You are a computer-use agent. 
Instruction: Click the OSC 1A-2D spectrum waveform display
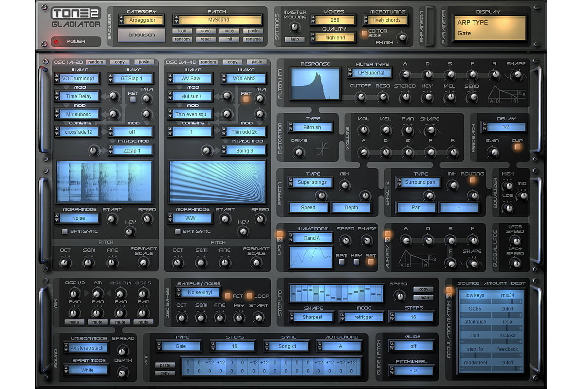104,181
